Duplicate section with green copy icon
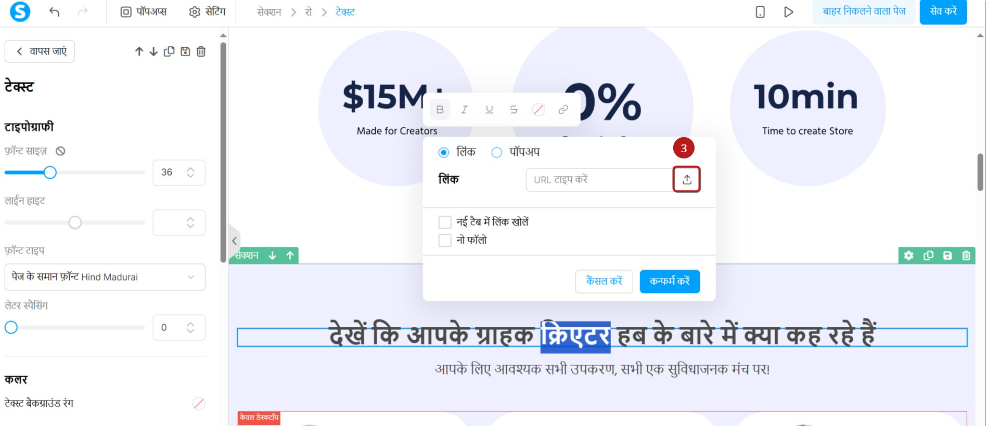Image resolution: width=987 pixels, height=426 pixels. 928,256
